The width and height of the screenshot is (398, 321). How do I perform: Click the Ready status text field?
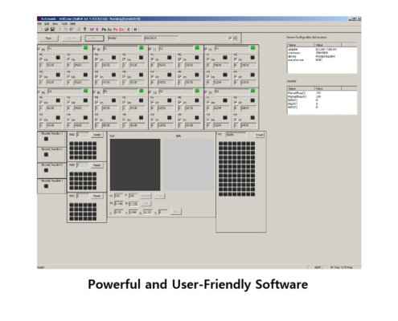(x=125, y=39)
